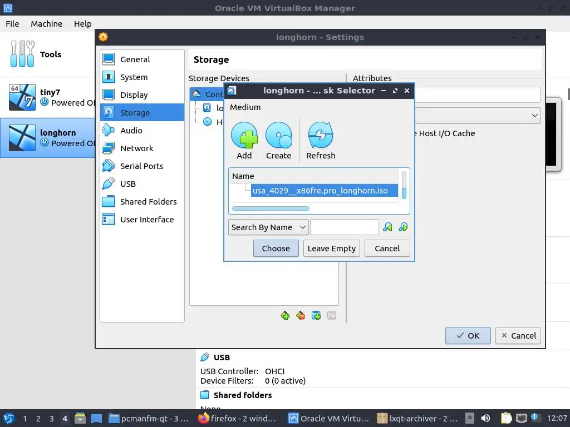The width and height of the screenshot is (570, 427).
Task: Open User Interface settings category
Action: tap(142, 219)
